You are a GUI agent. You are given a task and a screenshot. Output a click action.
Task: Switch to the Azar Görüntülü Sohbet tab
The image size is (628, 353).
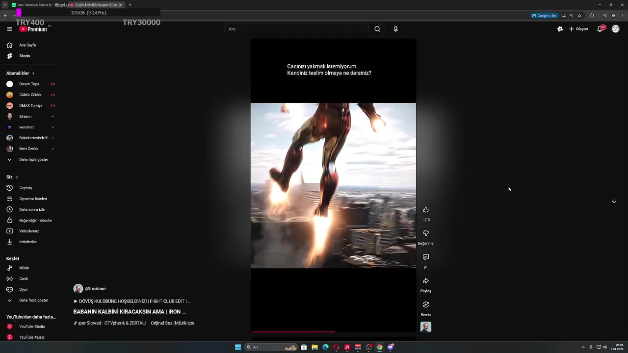34,5
